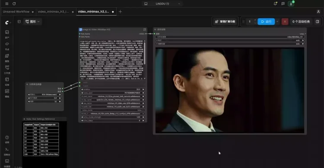Open the downloads icon with green badge
Image resolution: width=324 pixels, height=168 pixels.
click(291, 3)
